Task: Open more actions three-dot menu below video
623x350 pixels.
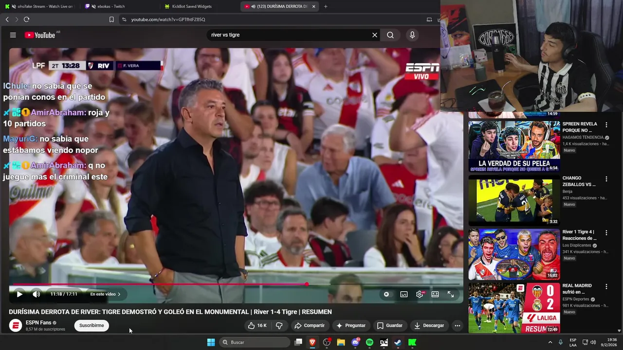Action: 457,326
